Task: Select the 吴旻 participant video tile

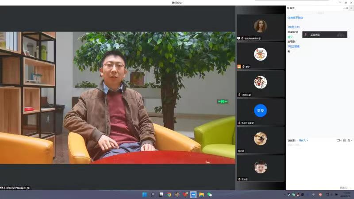Action: coord(261,111)
